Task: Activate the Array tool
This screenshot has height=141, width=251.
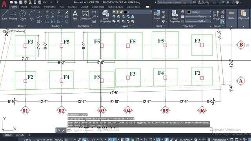Action: tap(58, 21)
